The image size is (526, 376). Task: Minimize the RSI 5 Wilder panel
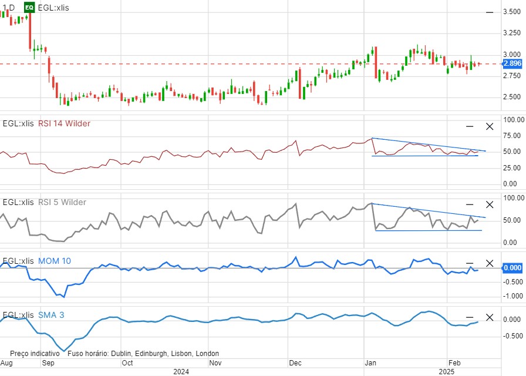[470, 204]
